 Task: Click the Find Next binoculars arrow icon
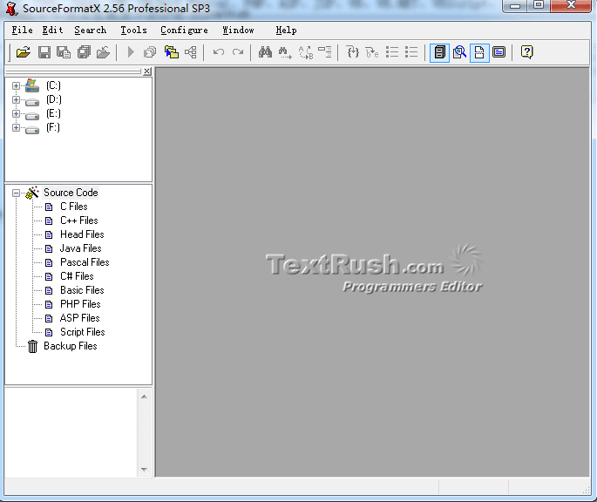pyautogui.click(x=285, y=52)
